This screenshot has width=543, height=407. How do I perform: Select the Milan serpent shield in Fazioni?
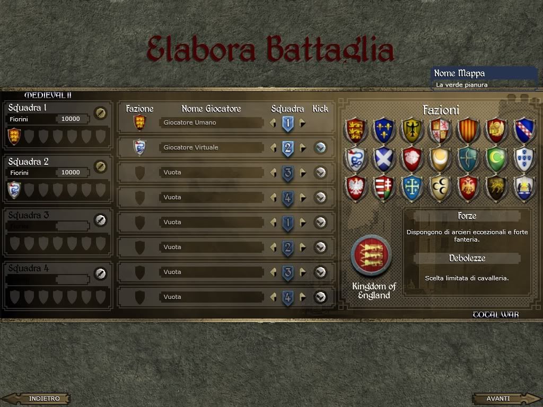355,160
